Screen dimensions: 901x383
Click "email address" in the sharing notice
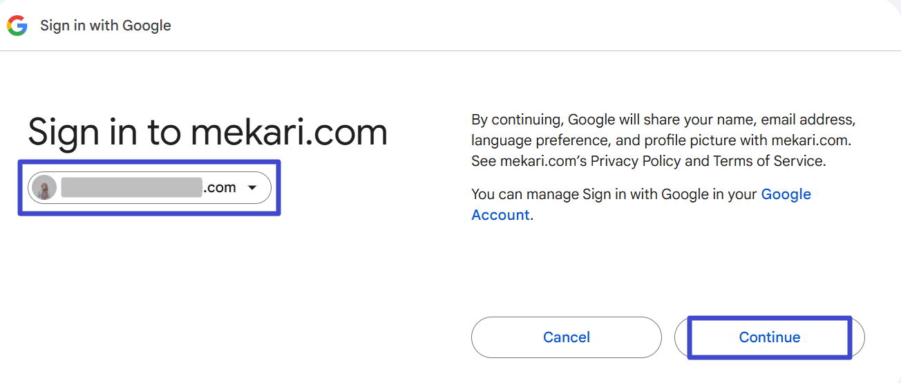tap(808, 120)
